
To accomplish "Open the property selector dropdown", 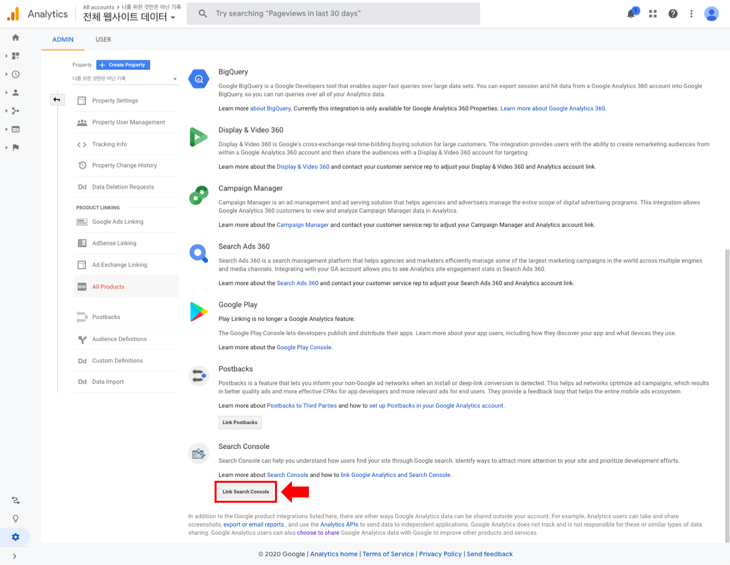I will coord(125,79).
